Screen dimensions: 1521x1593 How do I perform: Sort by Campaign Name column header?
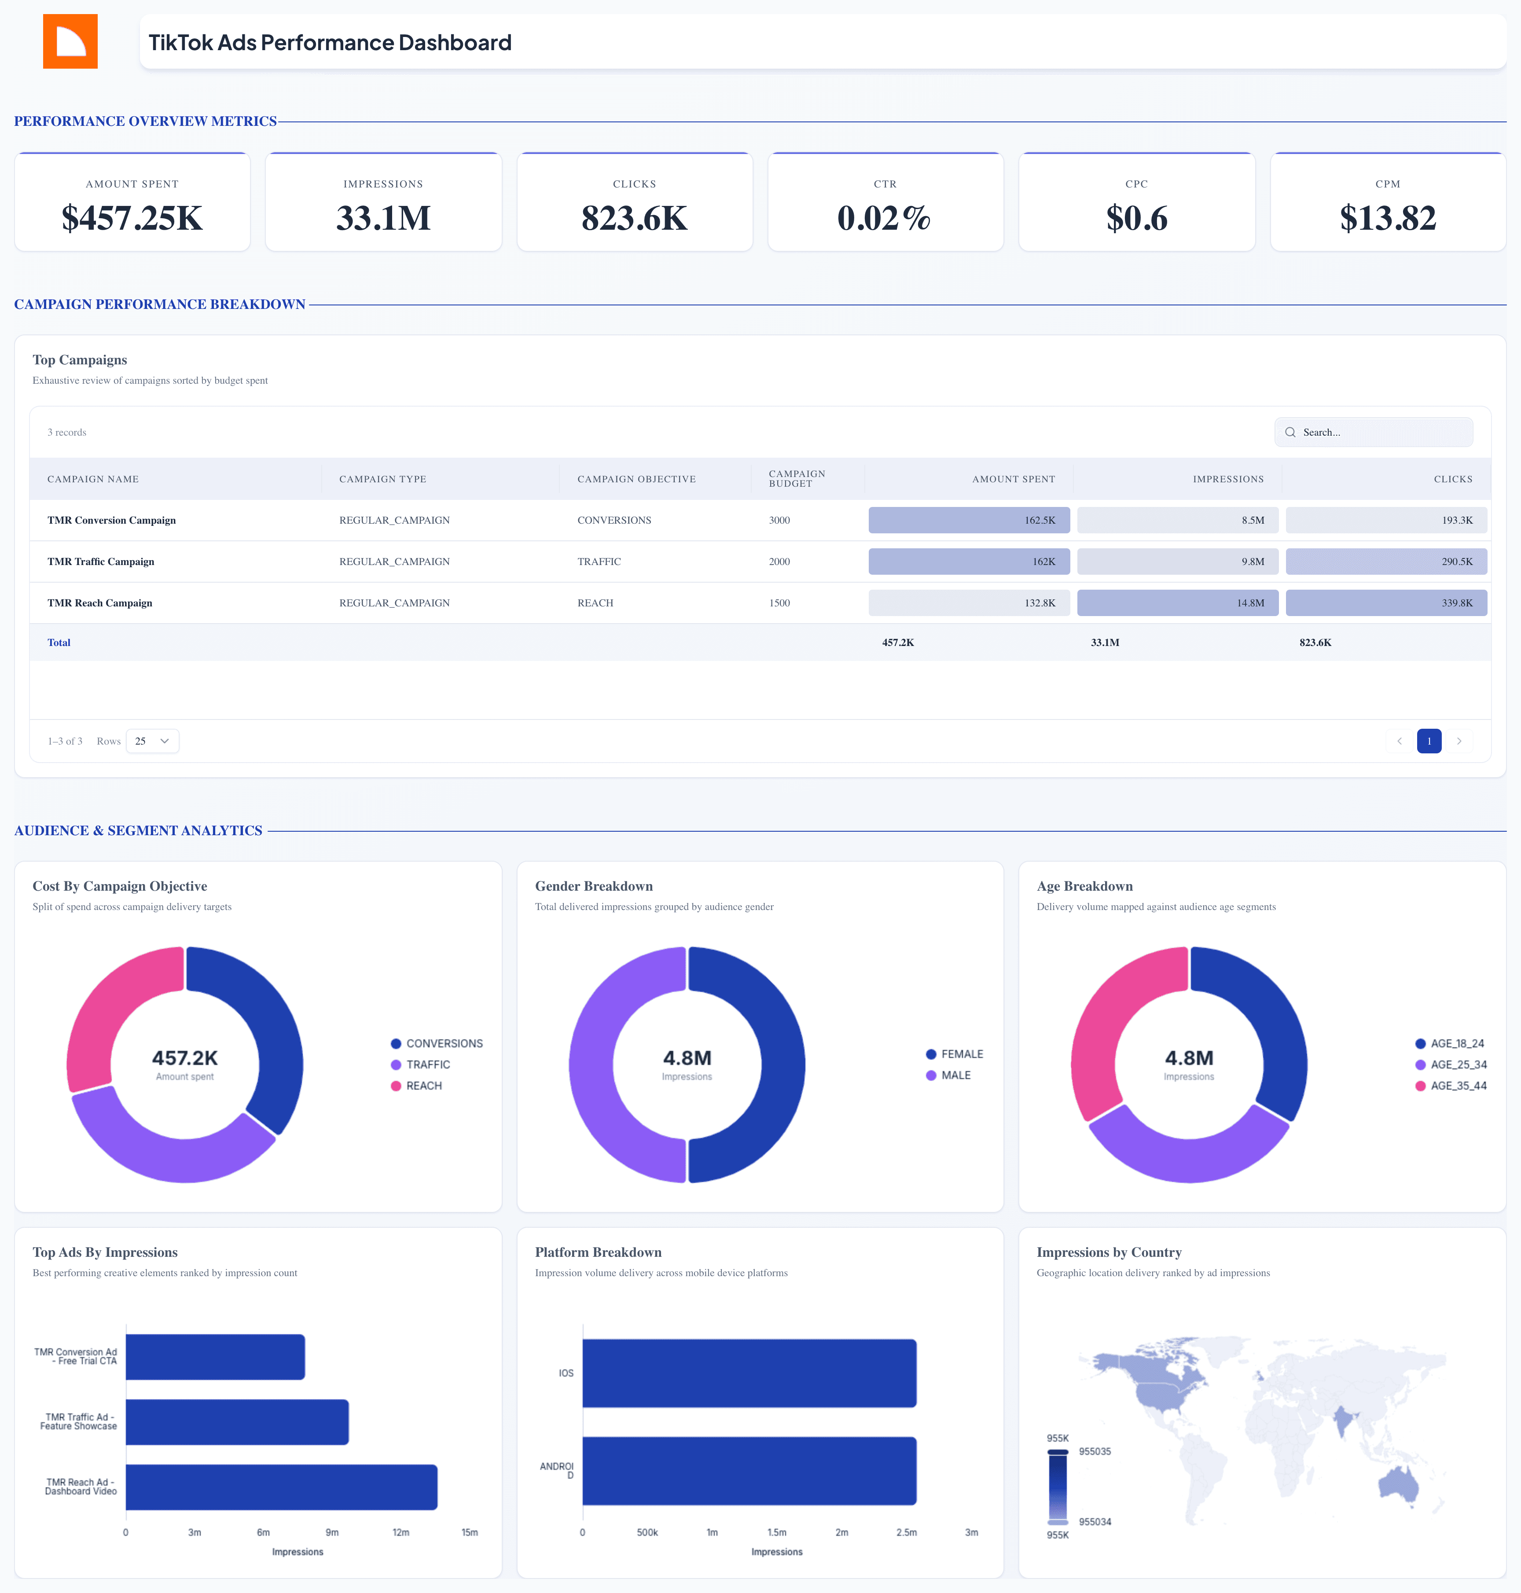click(x=93, y=479)
